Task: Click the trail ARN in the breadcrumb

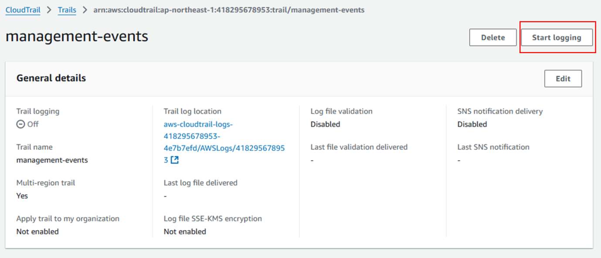Action: (229, 10)
